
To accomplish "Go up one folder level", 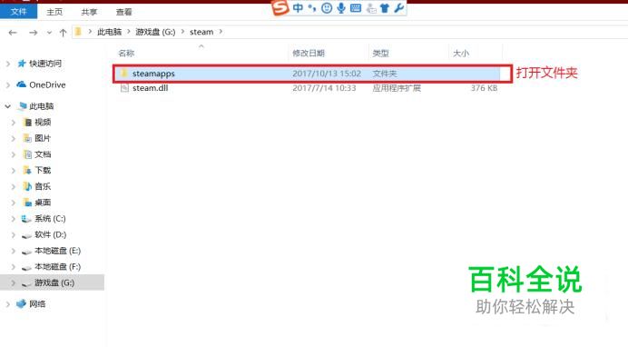I will [63, 33].
